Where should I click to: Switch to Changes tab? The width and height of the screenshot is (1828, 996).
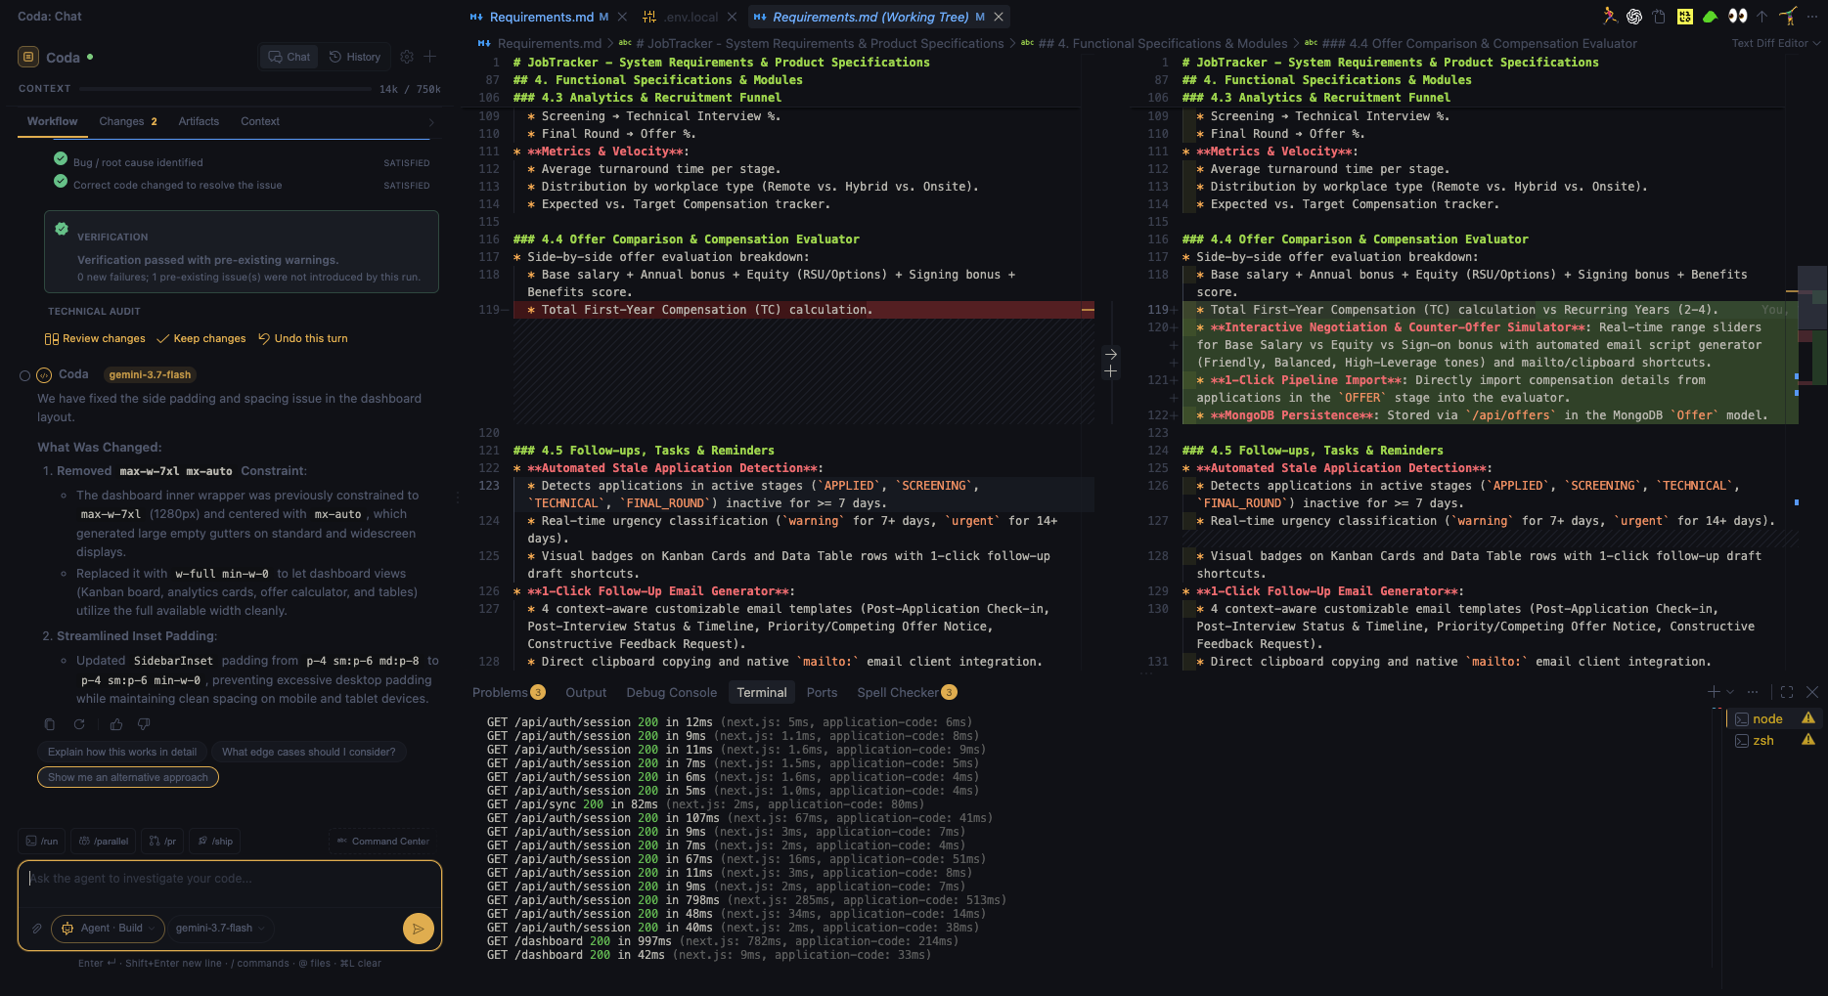point(128,121)
